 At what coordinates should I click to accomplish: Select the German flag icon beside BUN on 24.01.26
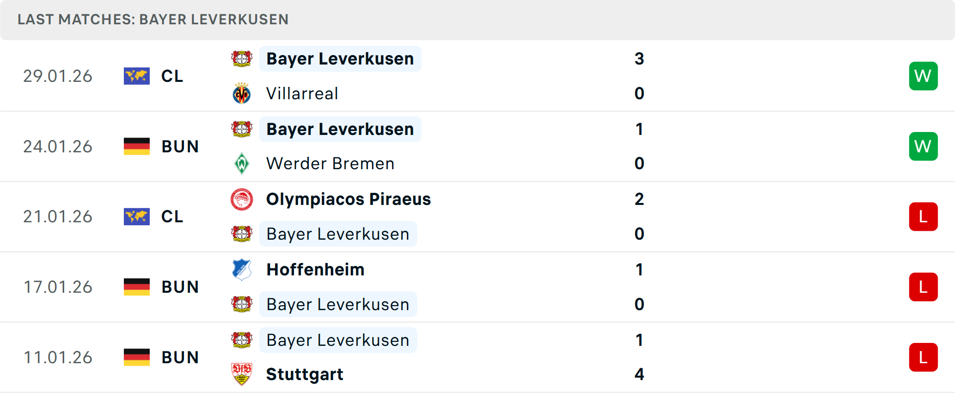pos(137,146)
